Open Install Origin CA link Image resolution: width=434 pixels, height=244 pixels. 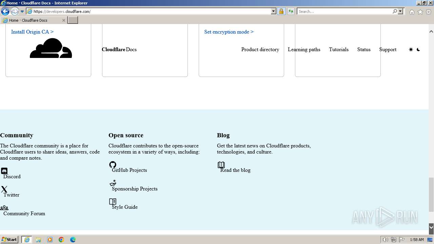[x=32, y=32]
